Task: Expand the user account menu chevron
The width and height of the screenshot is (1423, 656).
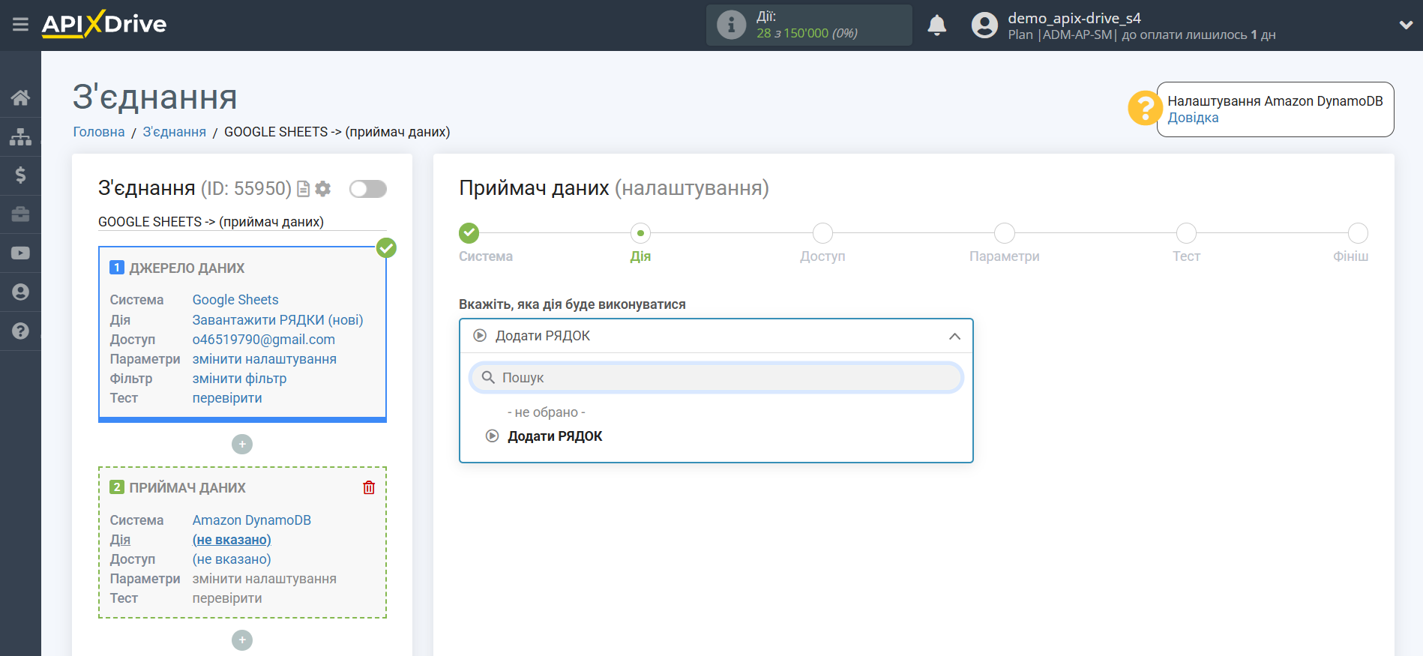Action: 1406,25
